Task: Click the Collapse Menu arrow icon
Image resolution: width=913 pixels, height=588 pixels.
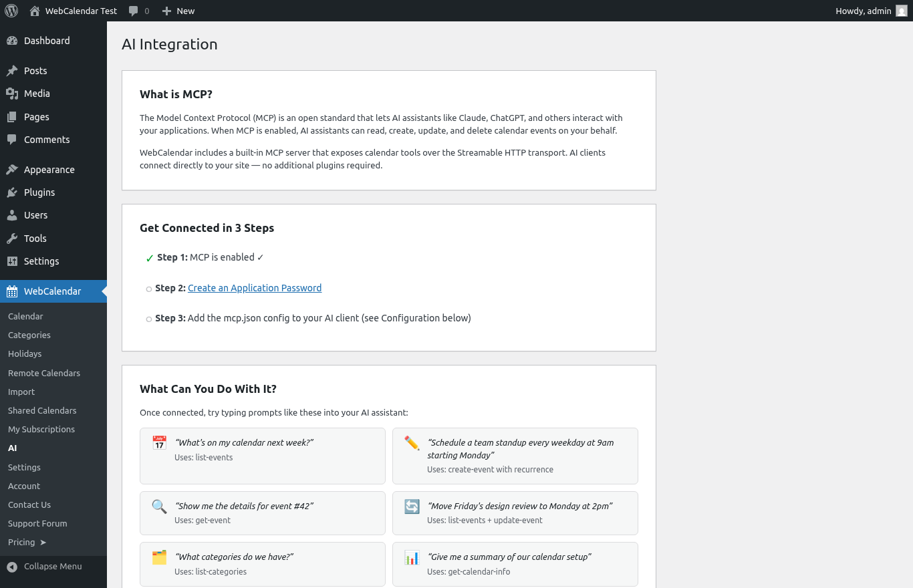Action: [x=12, y=567]
